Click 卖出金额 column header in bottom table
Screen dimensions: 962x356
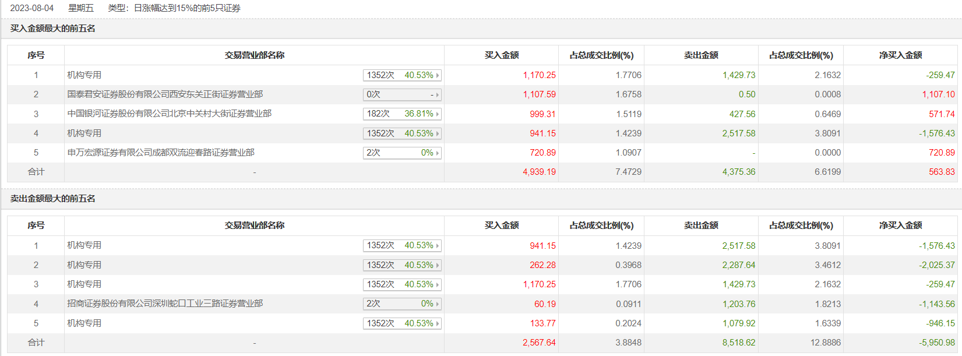click(x=701, y=225)
